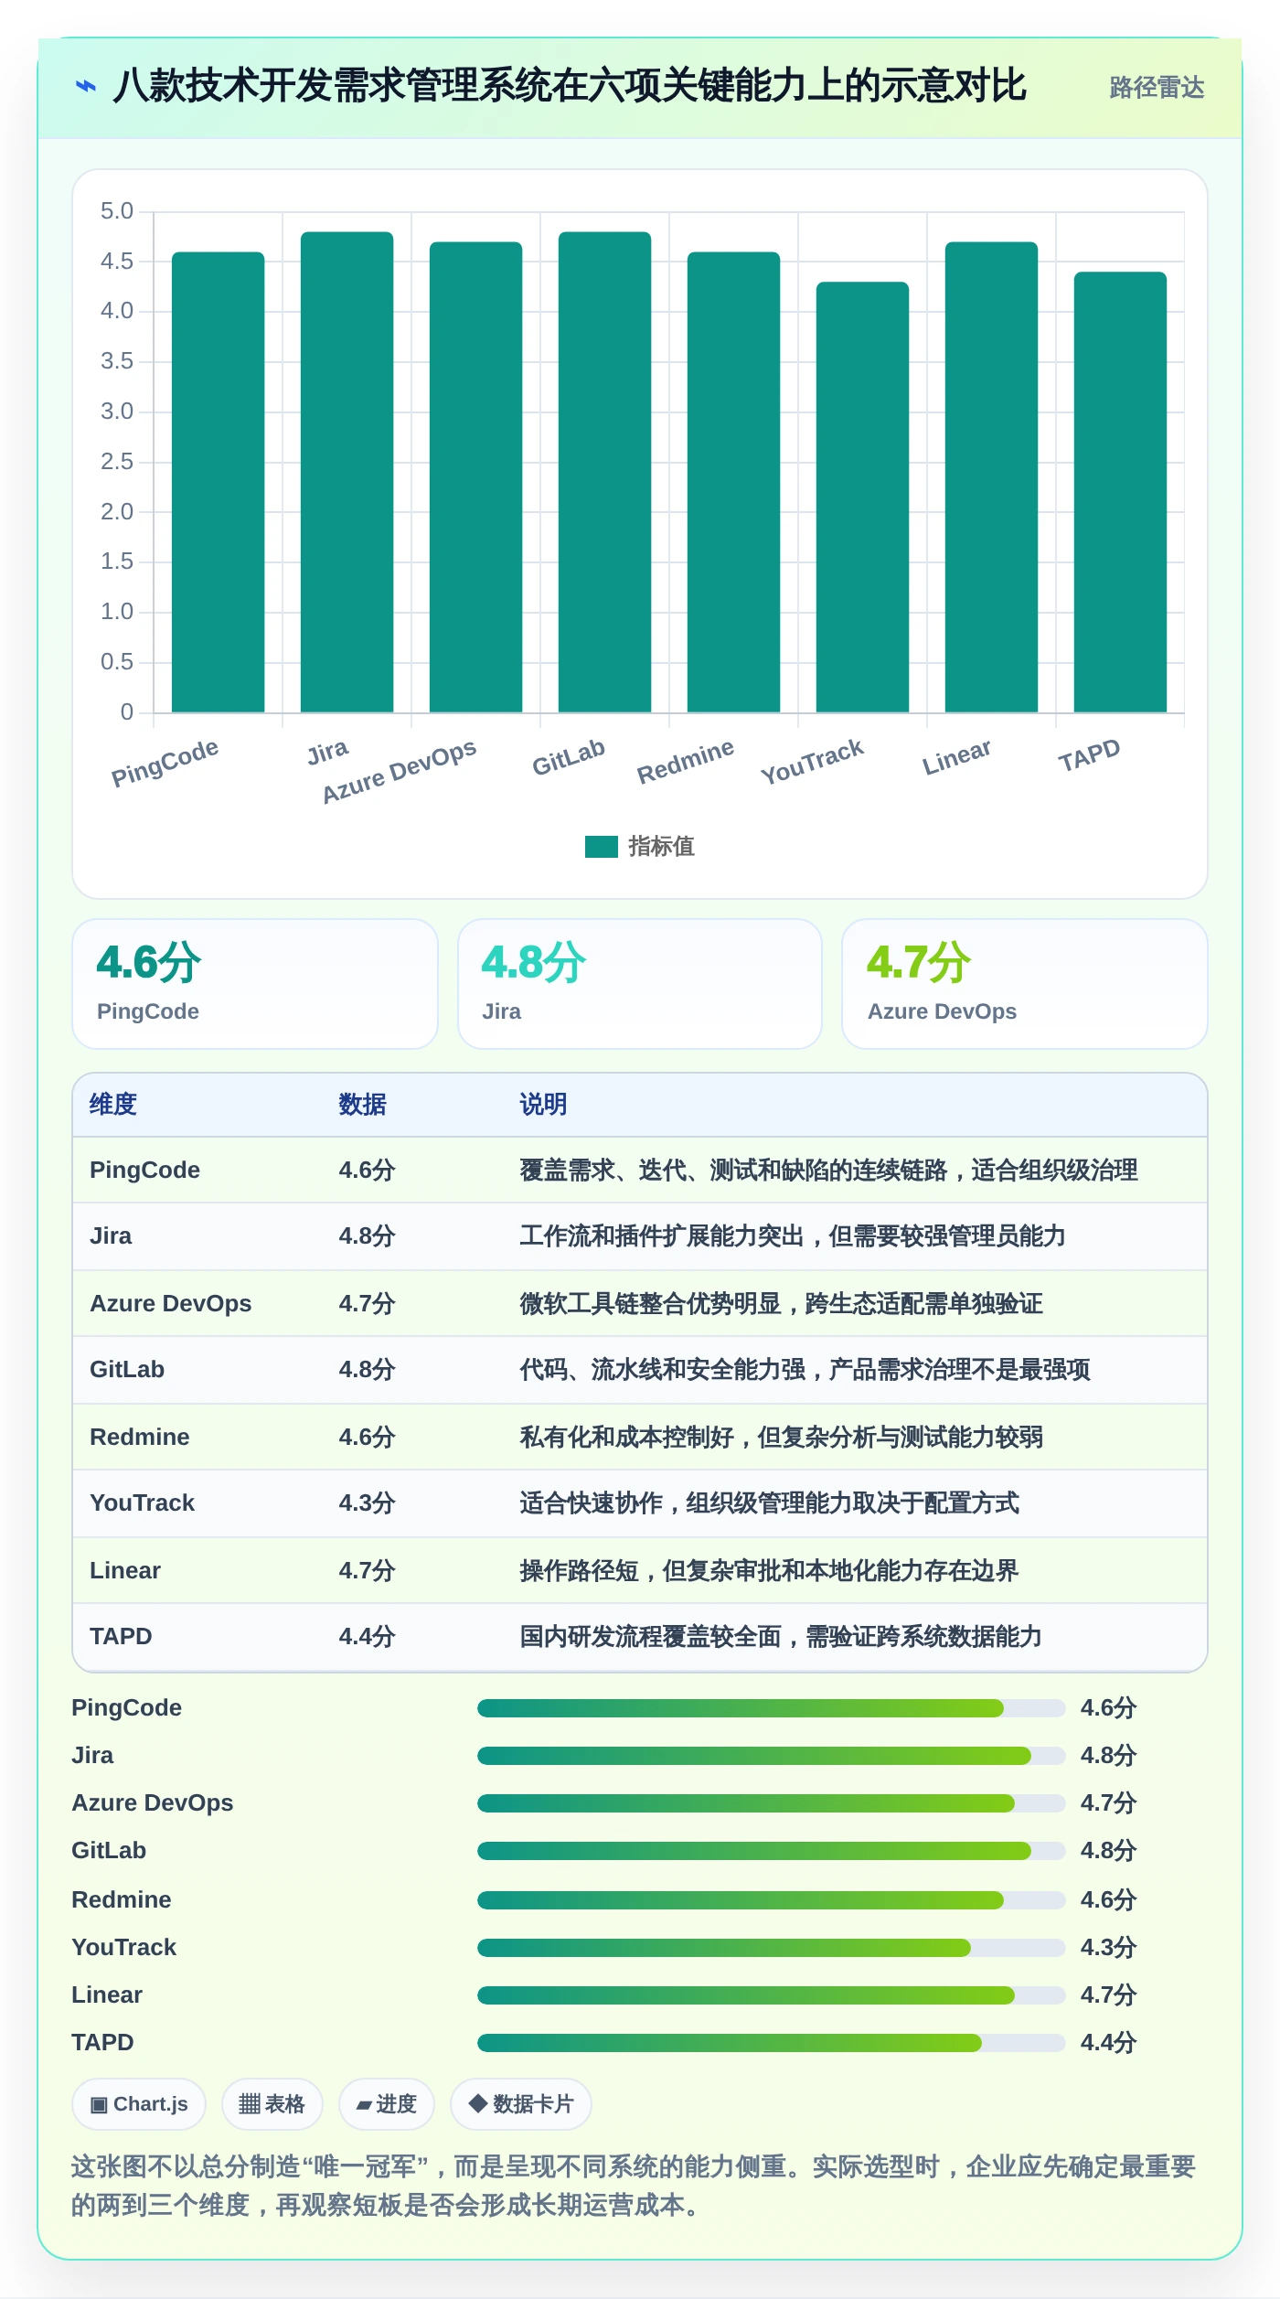The height and width of the screenshot is (2299, 1280).
Task: Click the TAPD bar in the chart
Action: pyautogui.click(x=1121, y=492)
